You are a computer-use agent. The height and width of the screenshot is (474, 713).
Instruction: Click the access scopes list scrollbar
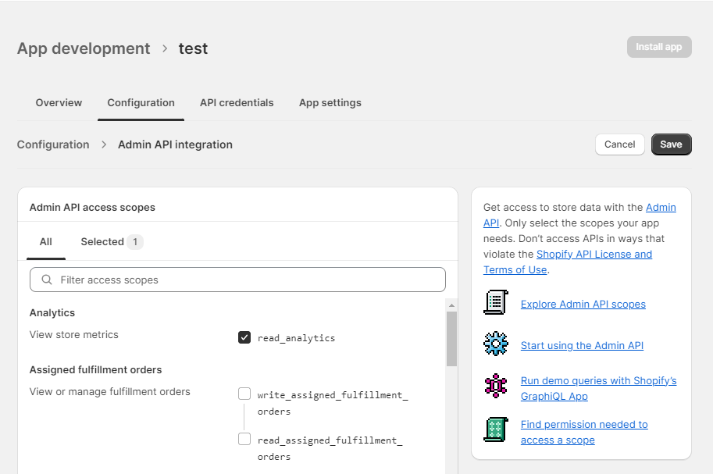click(451, 339)
